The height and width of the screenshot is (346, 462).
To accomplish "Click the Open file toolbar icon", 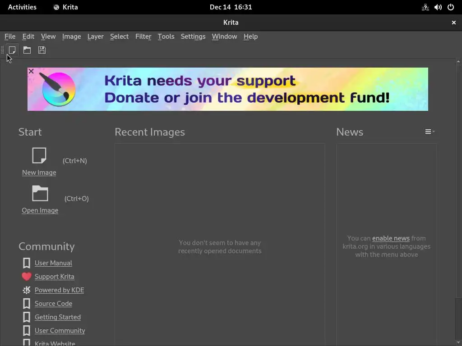I will point(27,50).
